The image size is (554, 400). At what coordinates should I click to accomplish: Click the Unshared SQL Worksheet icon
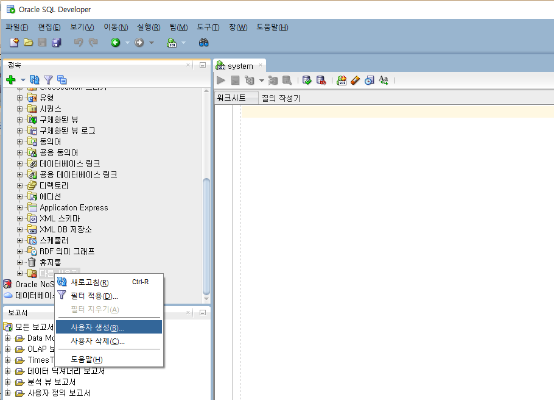(x=342, y=80)
